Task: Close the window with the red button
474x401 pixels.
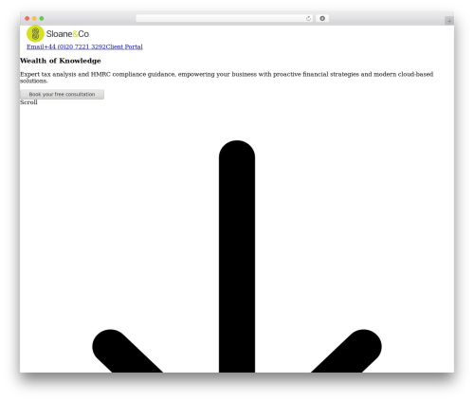Action: tap(27, 18)
